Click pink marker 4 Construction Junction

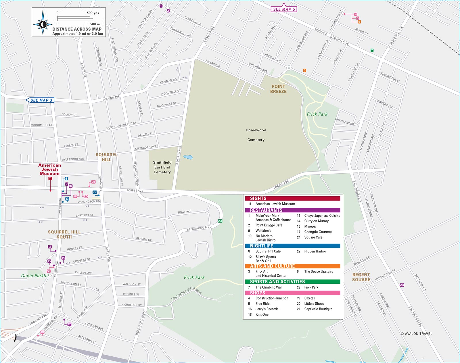(356, 14)
